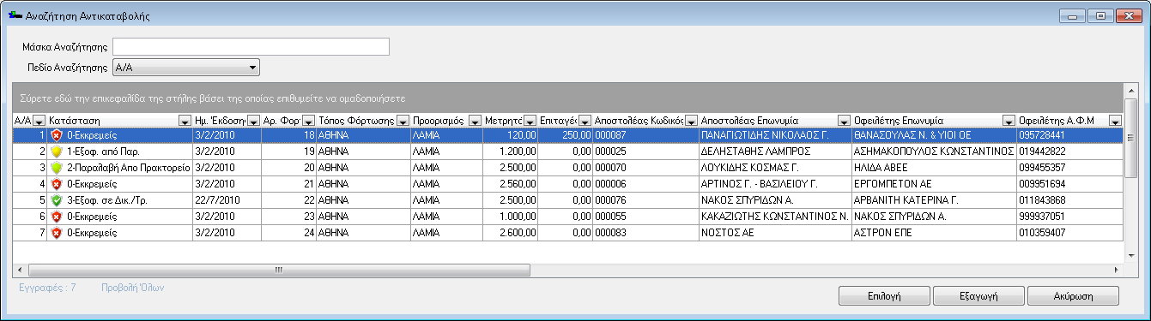The image size is (1151, 321).
Task: Click the Αποστολέας Επωνυμία column header
Action: (x=775, y=120)
